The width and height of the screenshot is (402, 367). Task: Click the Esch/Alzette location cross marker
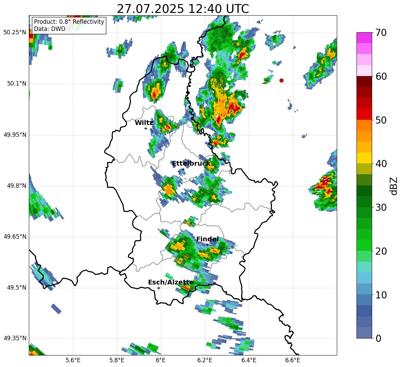point(159,288)
